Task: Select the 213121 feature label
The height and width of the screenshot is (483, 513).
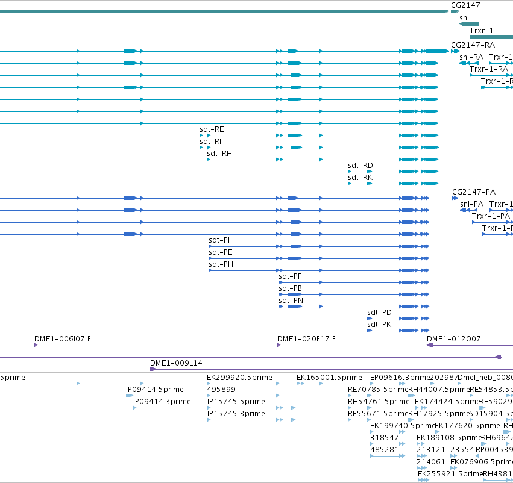Action: tap(431, 450)
